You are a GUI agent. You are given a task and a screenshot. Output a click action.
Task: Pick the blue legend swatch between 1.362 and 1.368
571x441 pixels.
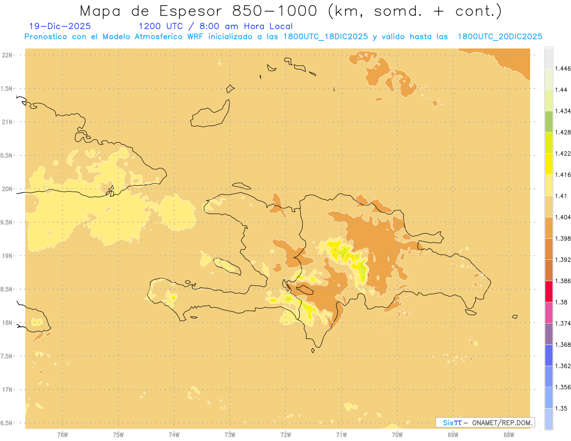pos(549,355)
